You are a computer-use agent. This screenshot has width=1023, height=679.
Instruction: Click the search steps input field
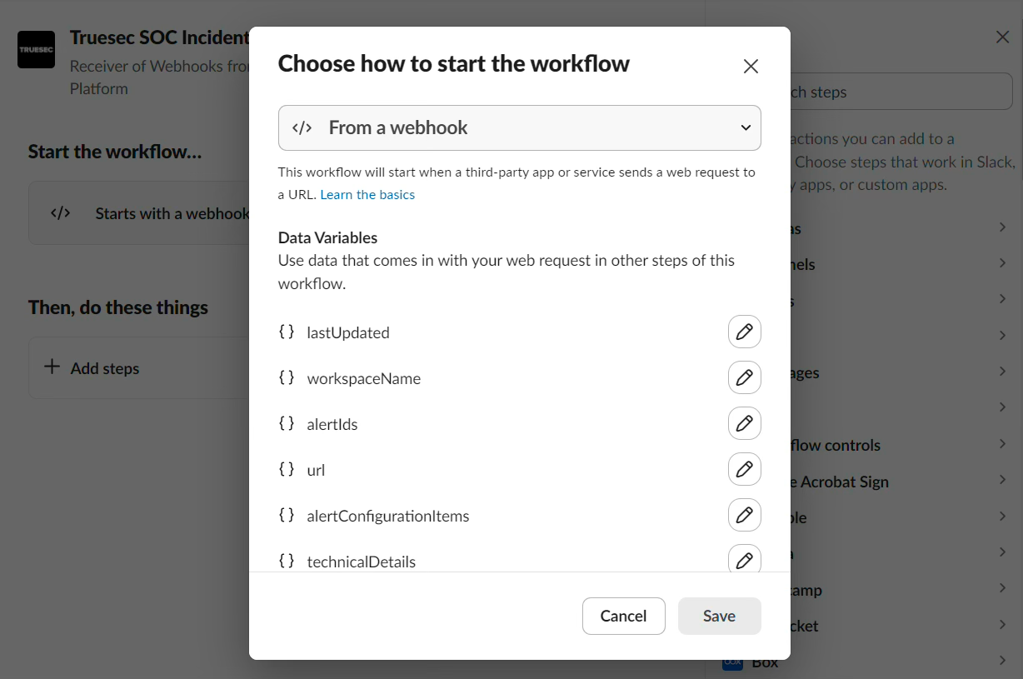pyautogui.click(x=900, y=92)
